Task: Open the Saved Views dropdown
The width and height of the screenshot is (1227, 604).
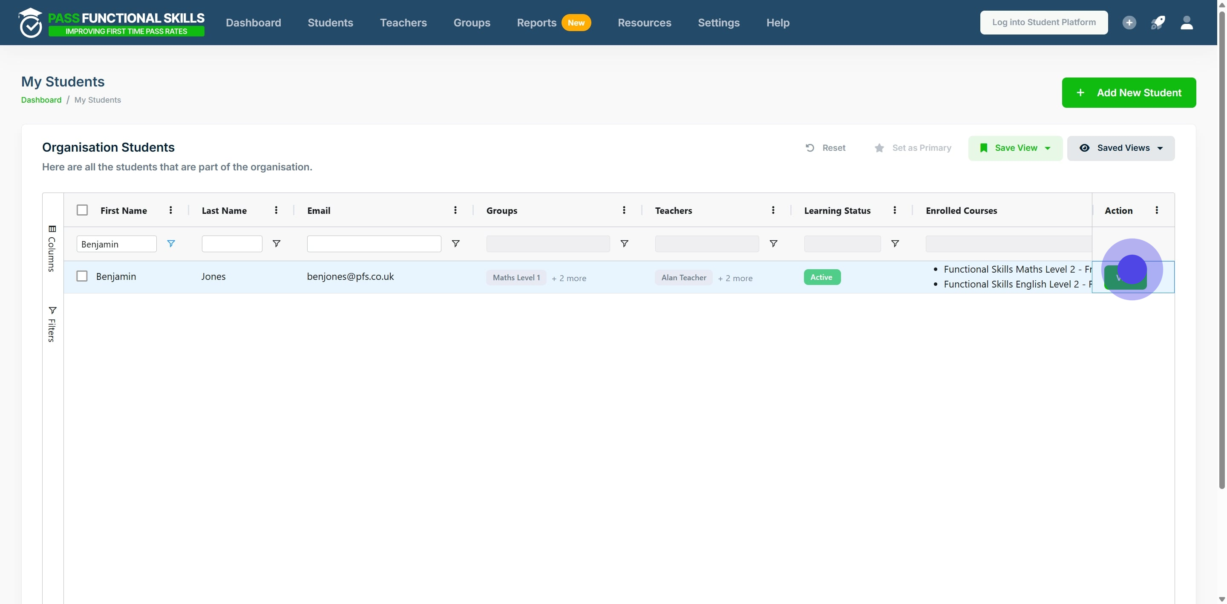Action: pyautogui.click(x=1120, y=148)
